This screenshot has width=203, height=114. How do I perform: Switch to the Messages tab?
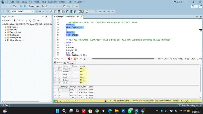69,63
